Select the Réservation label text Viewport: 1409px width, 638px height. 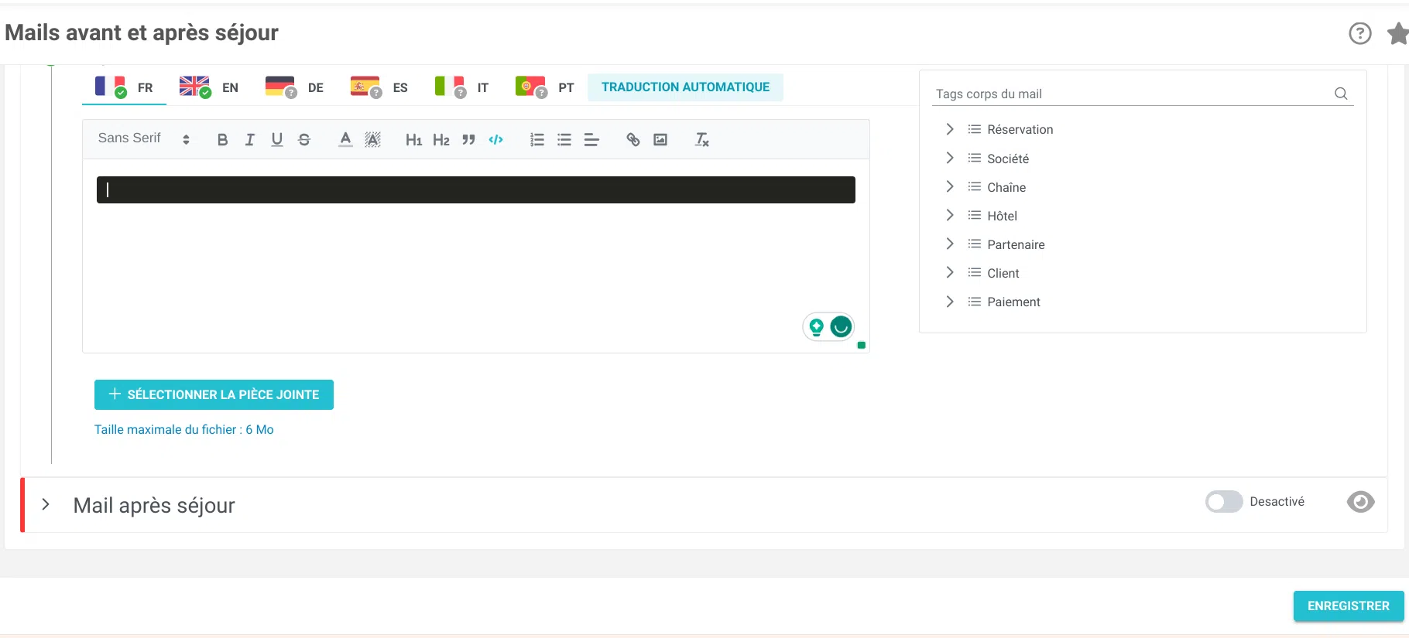click(1020, 129)
